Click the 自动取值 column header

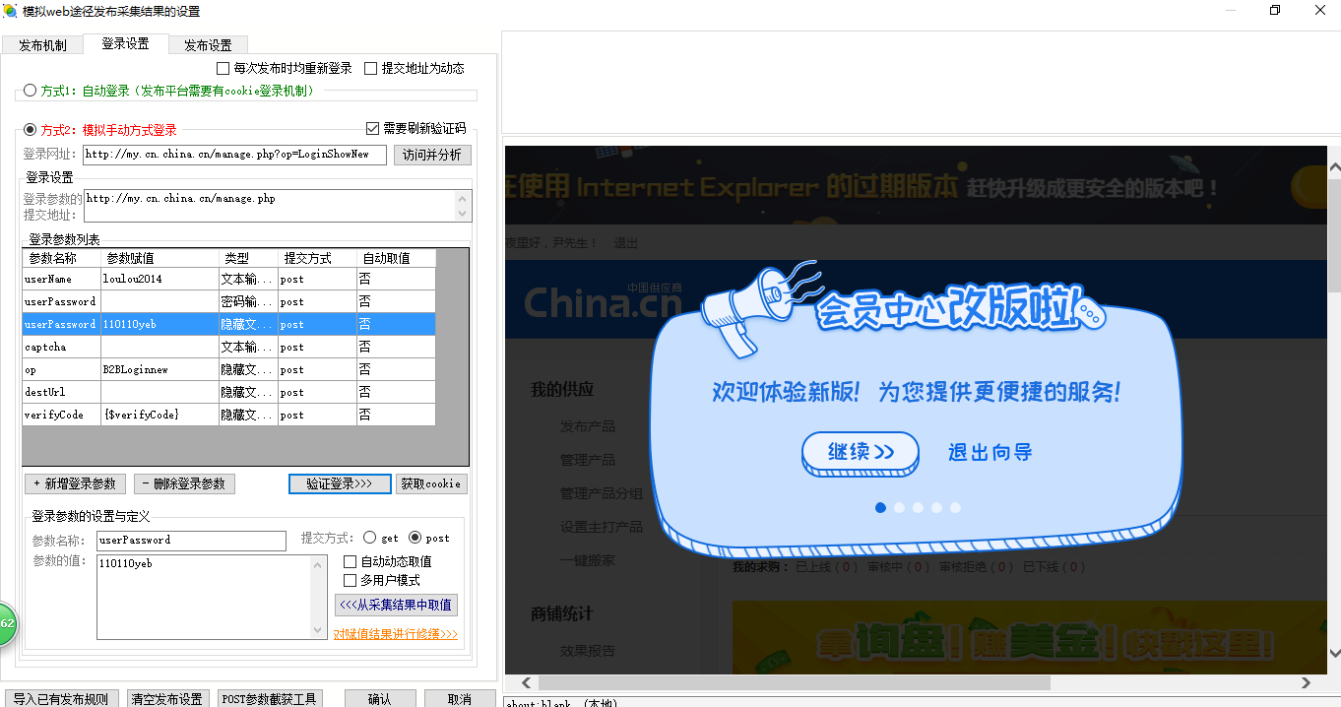[x=397, y=258]
